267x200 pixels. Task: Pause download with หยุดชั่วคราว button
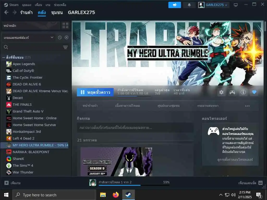[95, 92]
